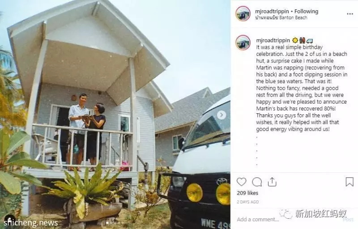Open comments via speech bubble icon
Viewport: 358px width, 229px height.
tap(257, 182)
